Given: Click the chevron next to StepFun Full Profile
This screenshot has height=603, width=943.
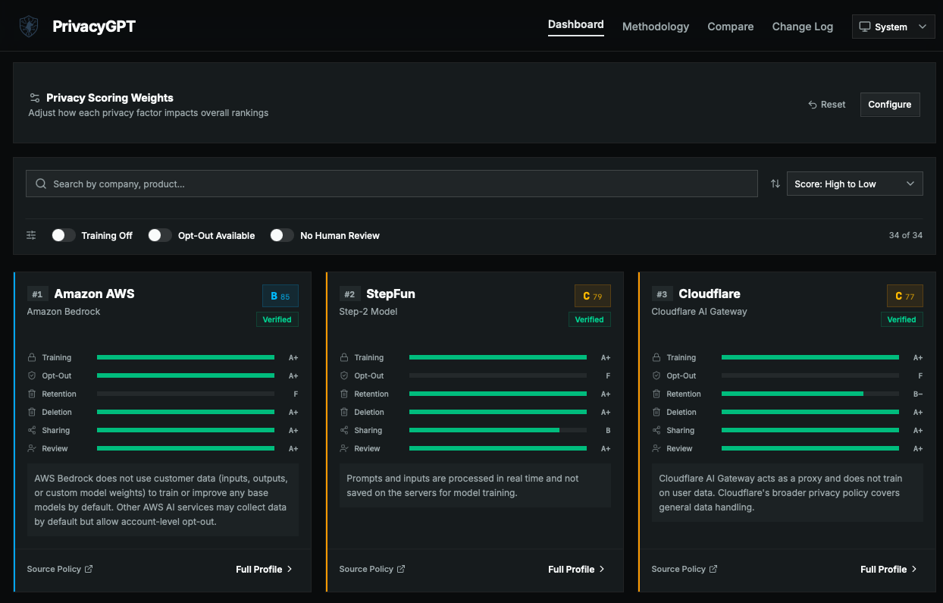Looking at the screenshot, I should click(x=602, y=569).
